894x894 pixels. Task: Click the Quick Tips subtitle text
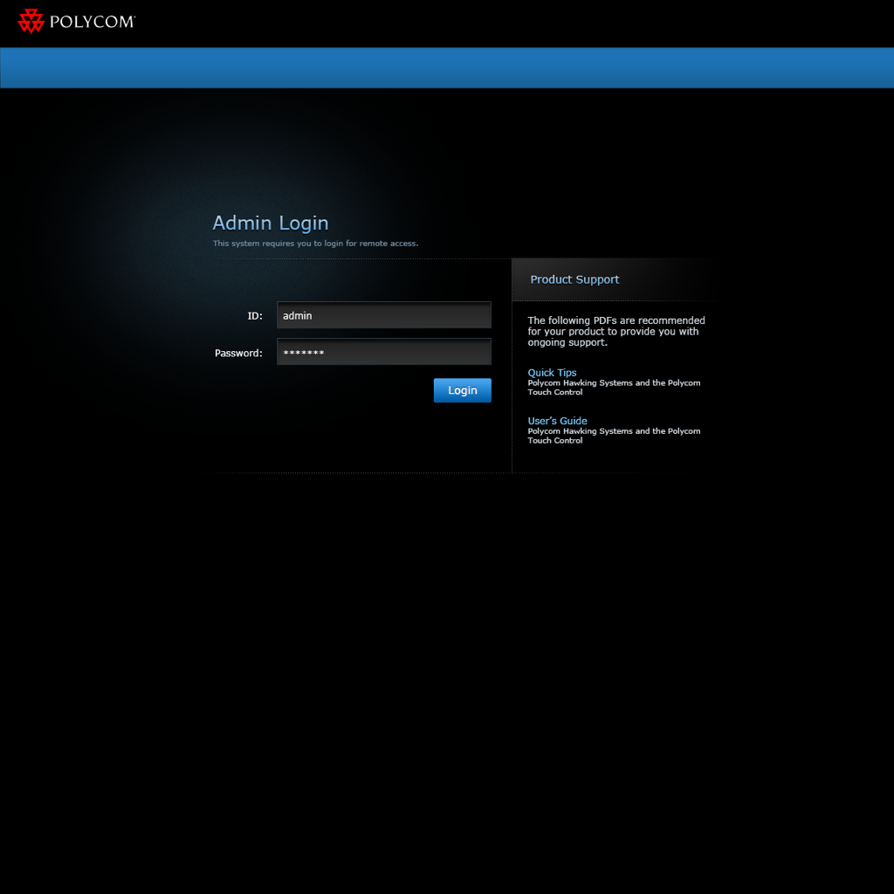[614, 387]
